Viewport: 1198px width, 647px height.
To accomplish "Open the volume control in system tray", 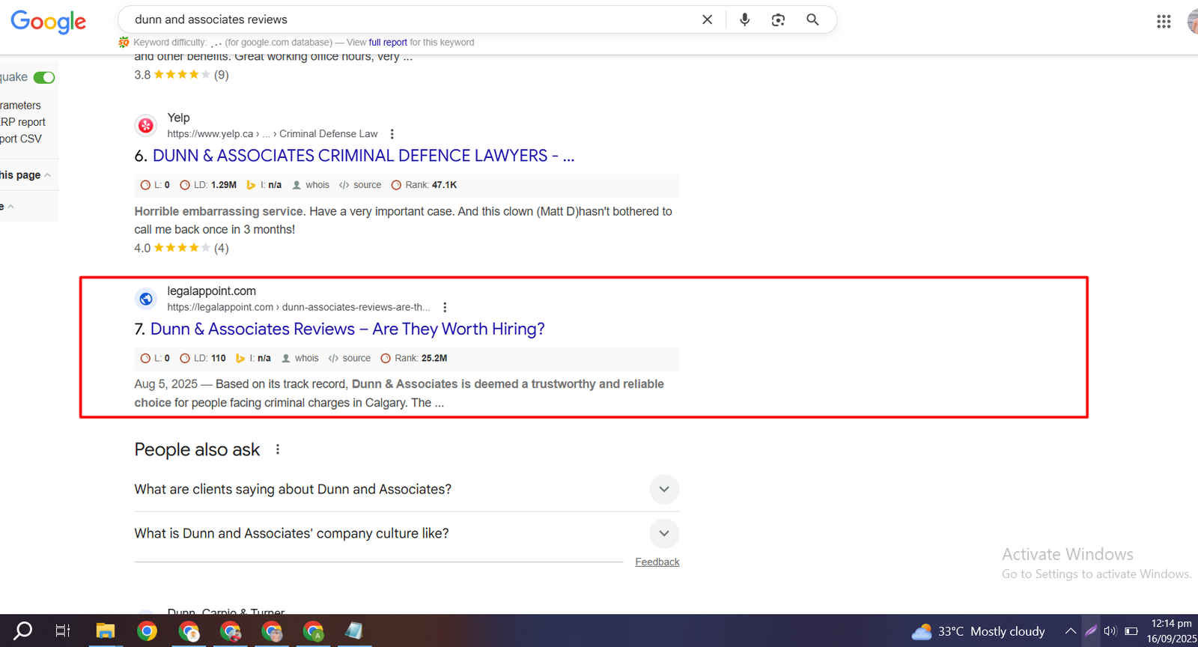I will pos(1110,631).
